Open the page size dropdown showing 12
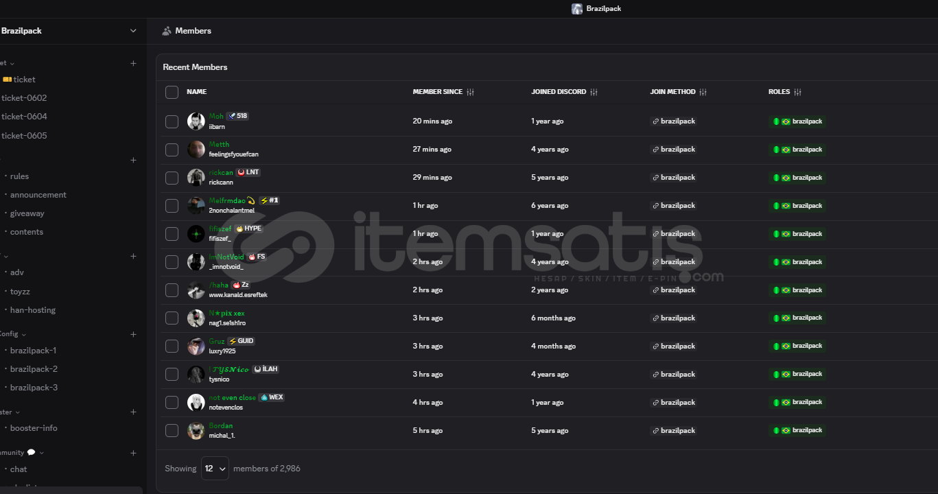Image resolution: width=938 pixels, height=494 pixels. coord(215,469)
